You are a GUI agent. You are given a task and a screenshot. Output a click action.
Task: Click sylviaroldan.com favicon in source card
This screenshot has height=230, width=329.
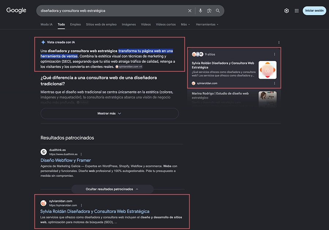[x=193, y=83]
